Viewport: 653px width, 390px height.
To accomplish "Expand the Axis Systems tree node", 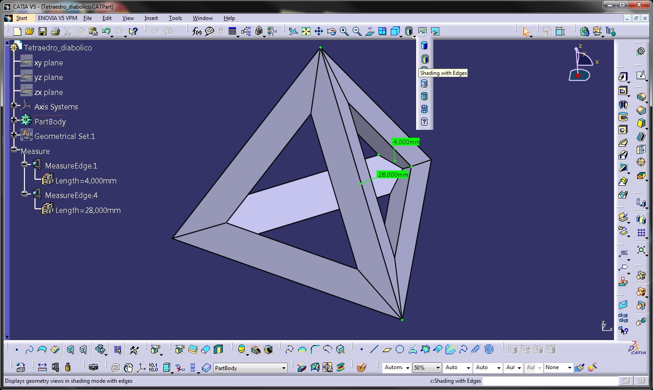I will (14, 106).
